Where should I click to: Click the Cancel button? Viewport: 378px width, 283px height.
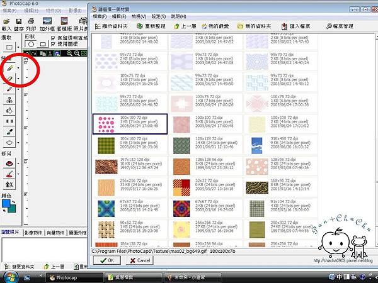point(139,260)
